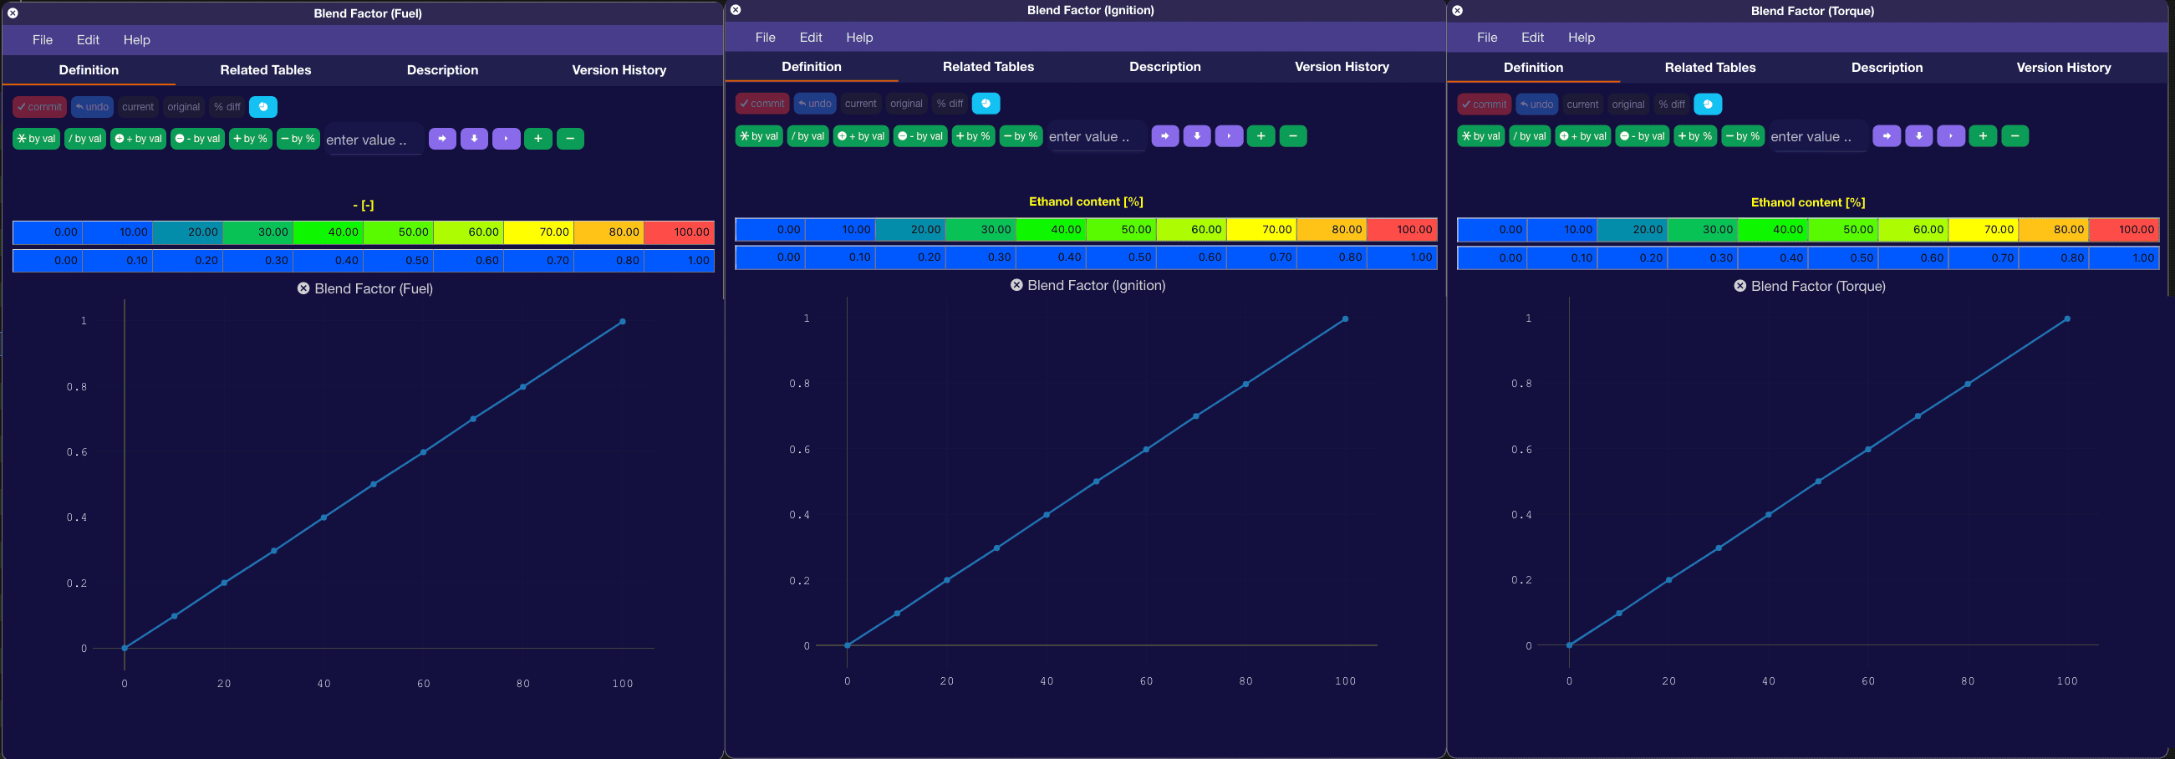Open Related Tables tab in Torque window
2175x759 pixels.
[1709, 68]
